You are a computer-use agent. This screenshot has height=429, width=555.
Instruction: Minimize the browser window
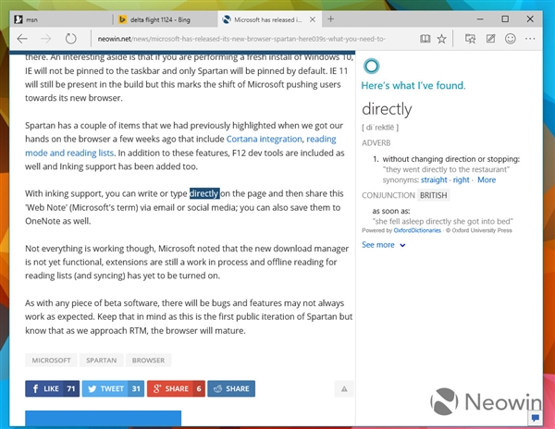[x=480, y=19]
